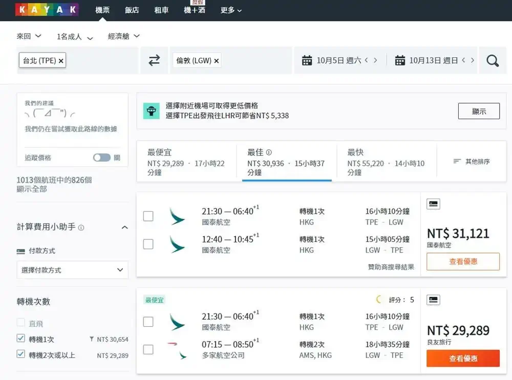Sort by 最便宜 cheapest tab

pos(186,161)
